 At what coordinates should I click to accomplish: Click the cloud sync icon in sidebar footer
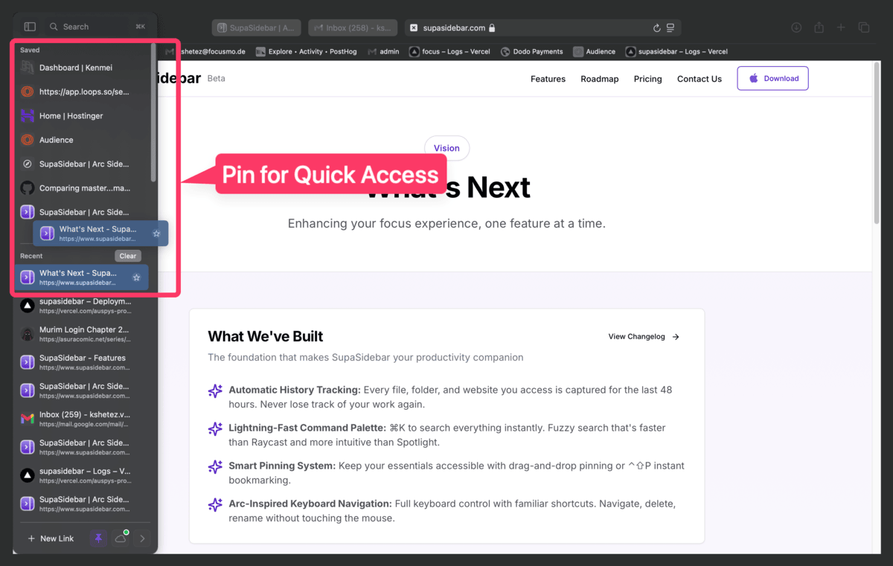coord(121,538)
